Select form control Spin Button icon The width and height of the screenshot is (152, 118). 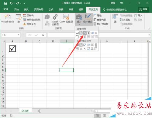pyautogui.click(x=88, y=33)
